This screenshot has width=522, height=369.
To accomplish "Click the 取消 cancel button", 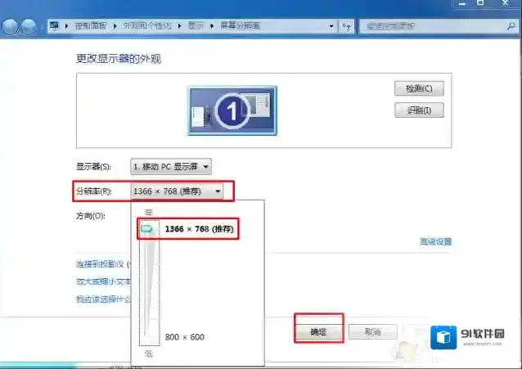I will (372, 332).
